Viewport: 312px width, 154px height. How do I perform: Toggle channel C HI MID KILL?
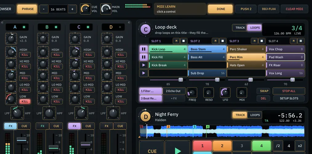click(89, 66)
